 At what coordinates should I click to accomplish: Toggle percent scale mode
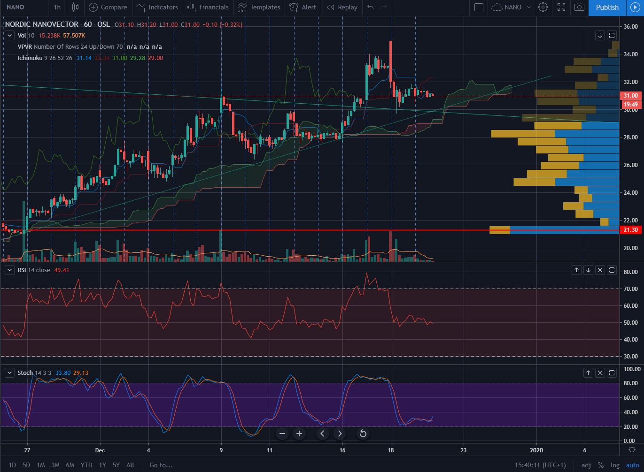point(601,465)
